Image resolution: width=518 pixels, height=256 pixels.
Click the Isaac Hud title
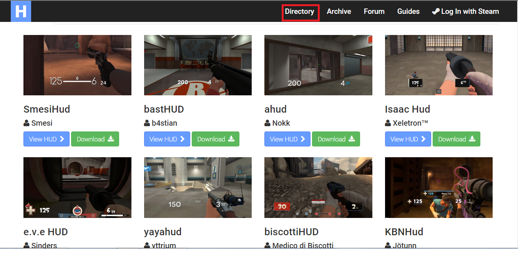407,109
